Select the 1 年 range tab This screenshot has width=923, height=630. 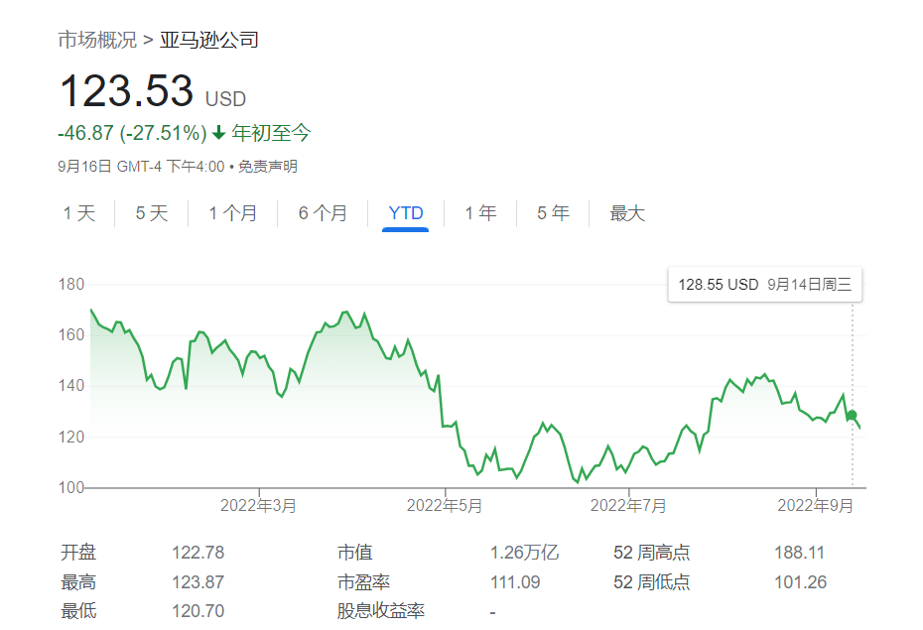[481, 213]
